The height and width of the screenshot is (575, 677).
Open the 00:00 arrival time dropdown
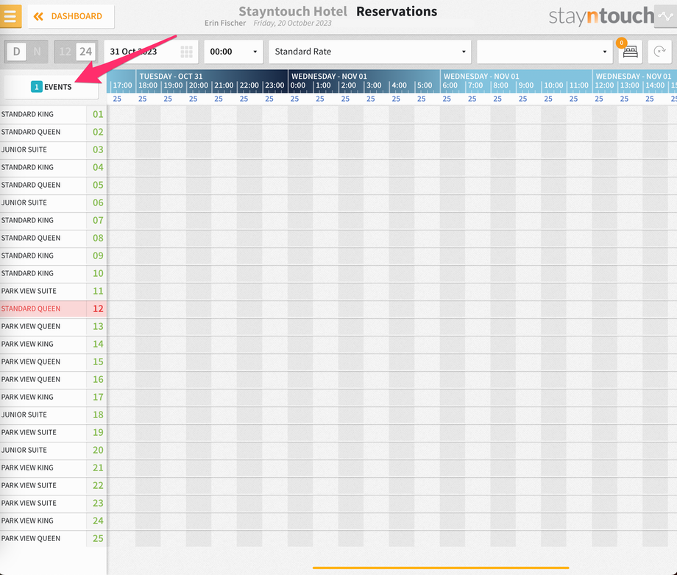pos(233,52)
